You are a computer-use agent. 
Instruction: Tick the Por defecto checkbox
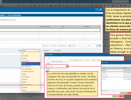click(63, 51)
